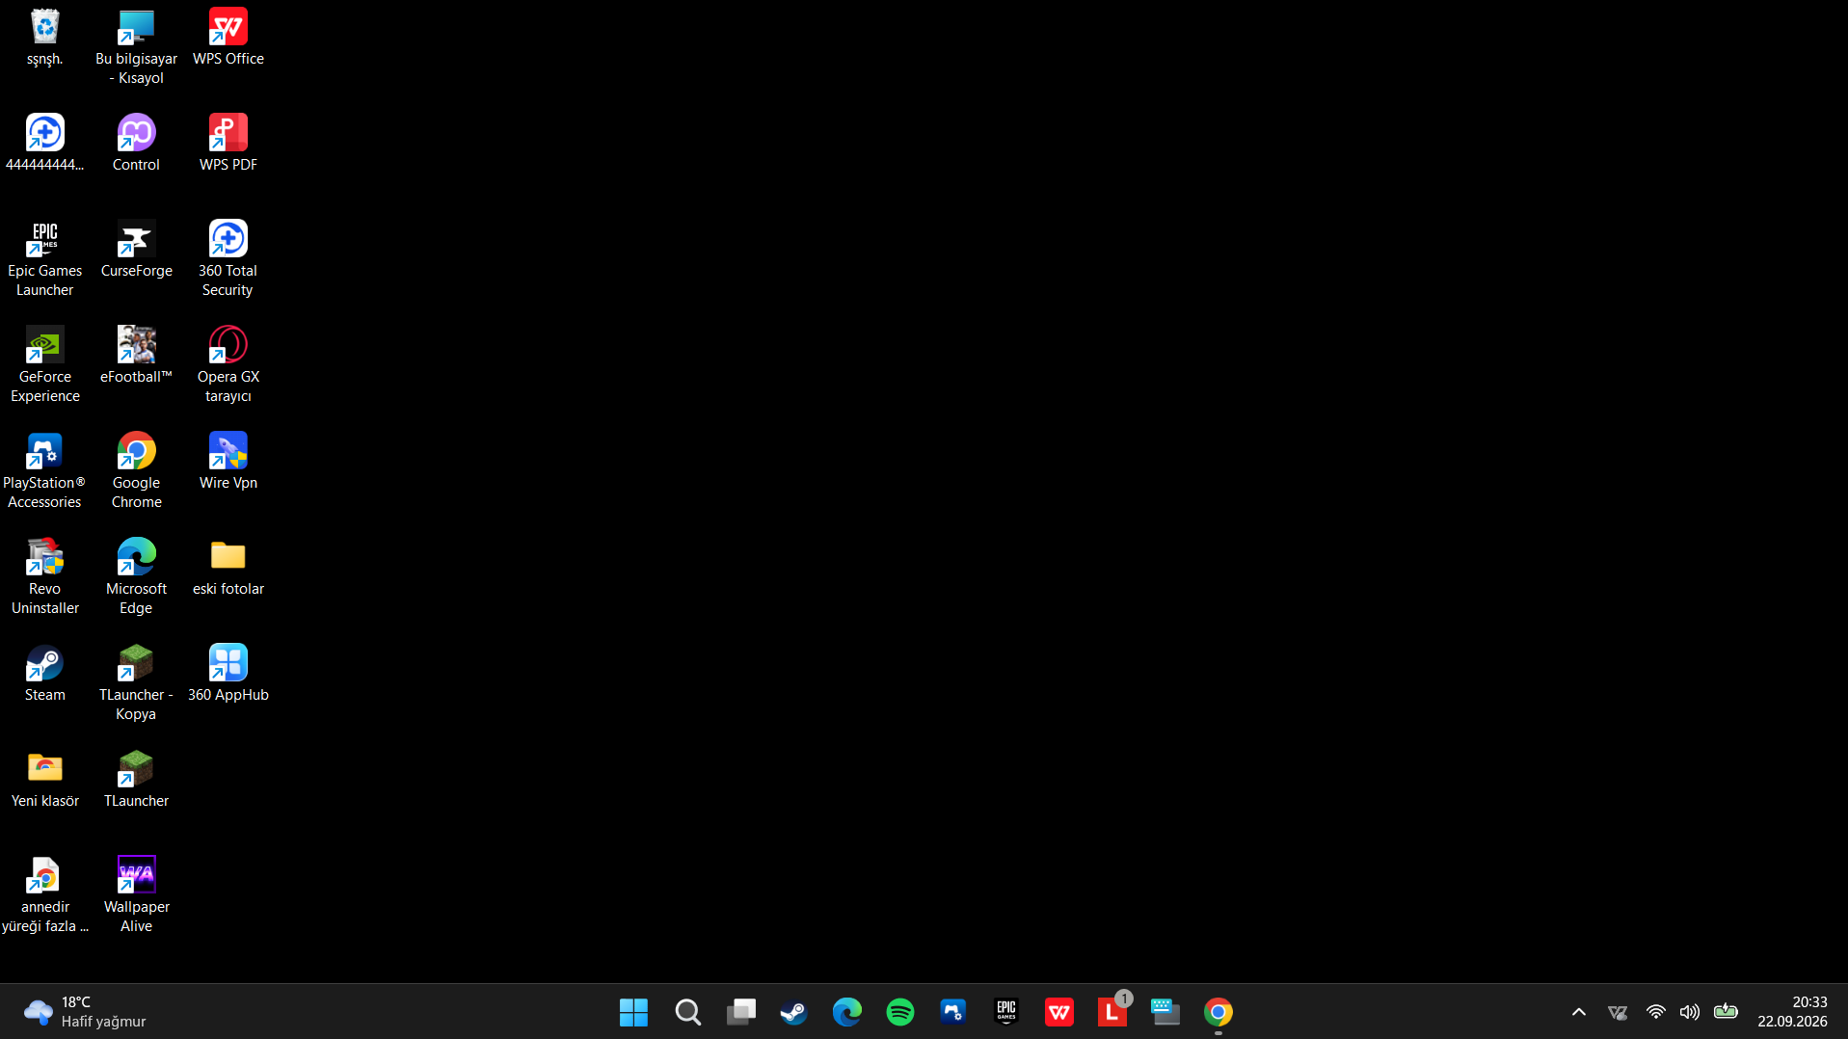Show hidden system tray icons
Viewport: 1848px width, 1039px height.
click(x=1579, y=1012)
